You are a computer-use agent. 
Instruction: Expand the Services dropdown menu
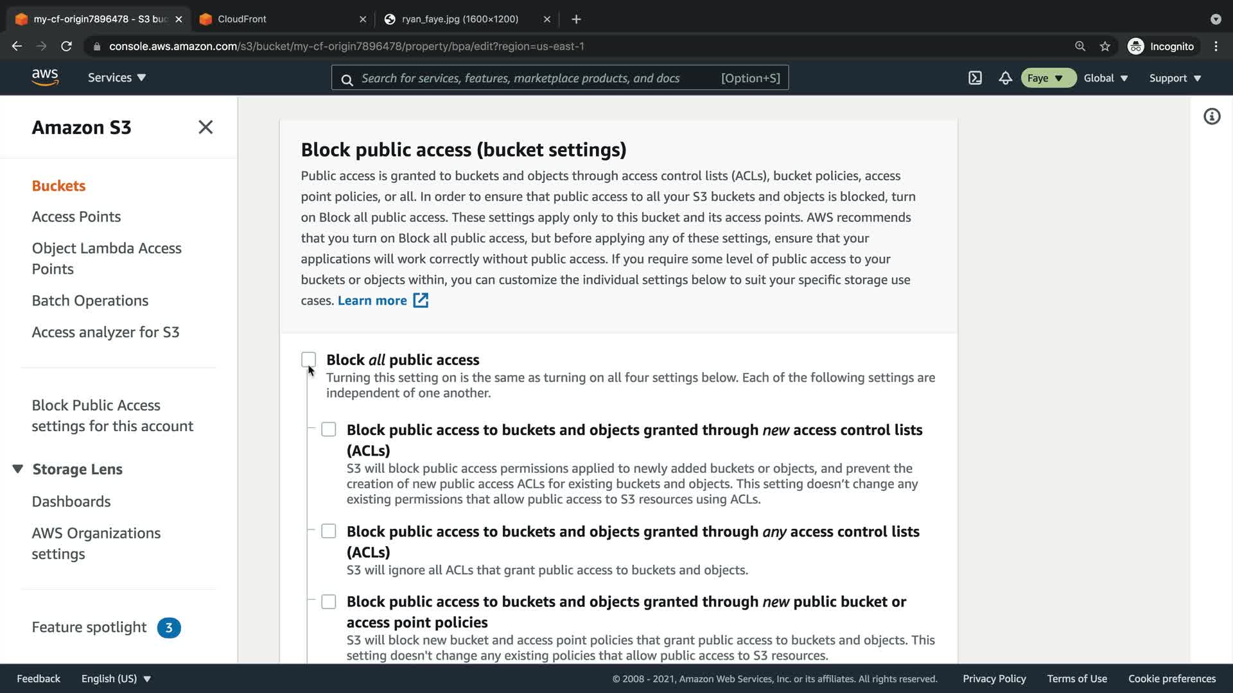(x=117, y=78)
